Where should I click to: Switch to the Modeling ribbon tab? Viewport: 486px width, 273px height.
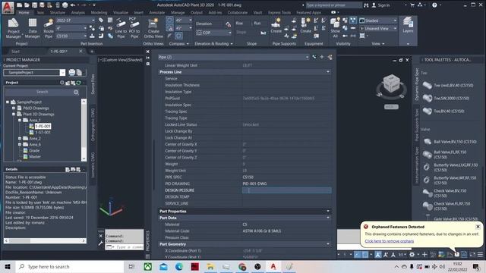point(99,13)
